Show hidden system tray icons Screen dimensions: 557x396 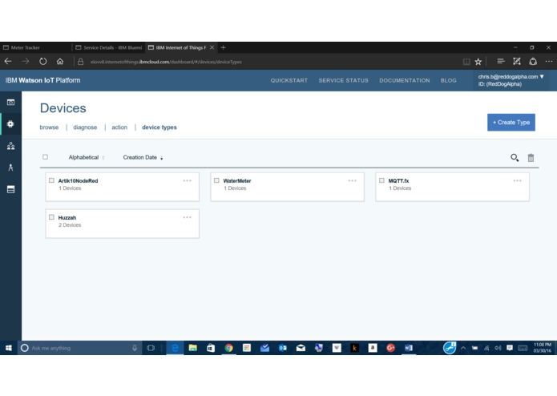tap(463, 348)
